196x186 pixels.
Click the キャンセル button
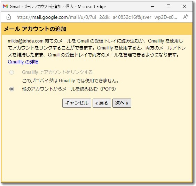click(x=77, y=103)
